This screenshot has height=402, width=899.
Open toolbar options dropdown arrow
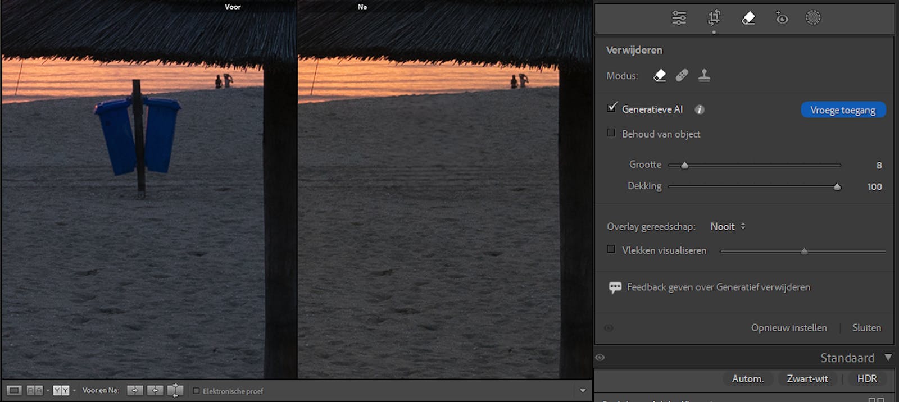coord(583,390)
